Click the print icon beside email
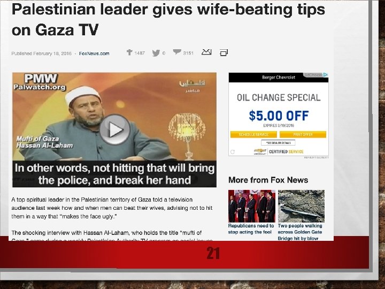The height and width of the screenshot is (289, 385). (x=224, y=52)
